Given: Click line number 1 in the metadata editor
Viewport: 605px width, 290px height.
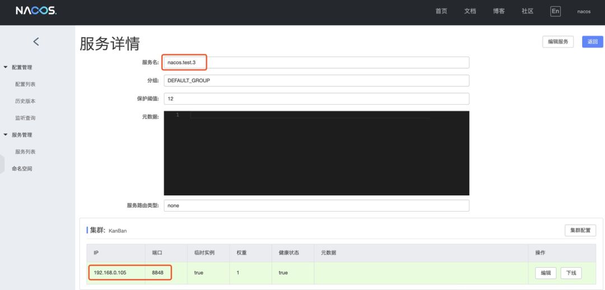Looking at the screenshot, I should (x=178, y=115).
